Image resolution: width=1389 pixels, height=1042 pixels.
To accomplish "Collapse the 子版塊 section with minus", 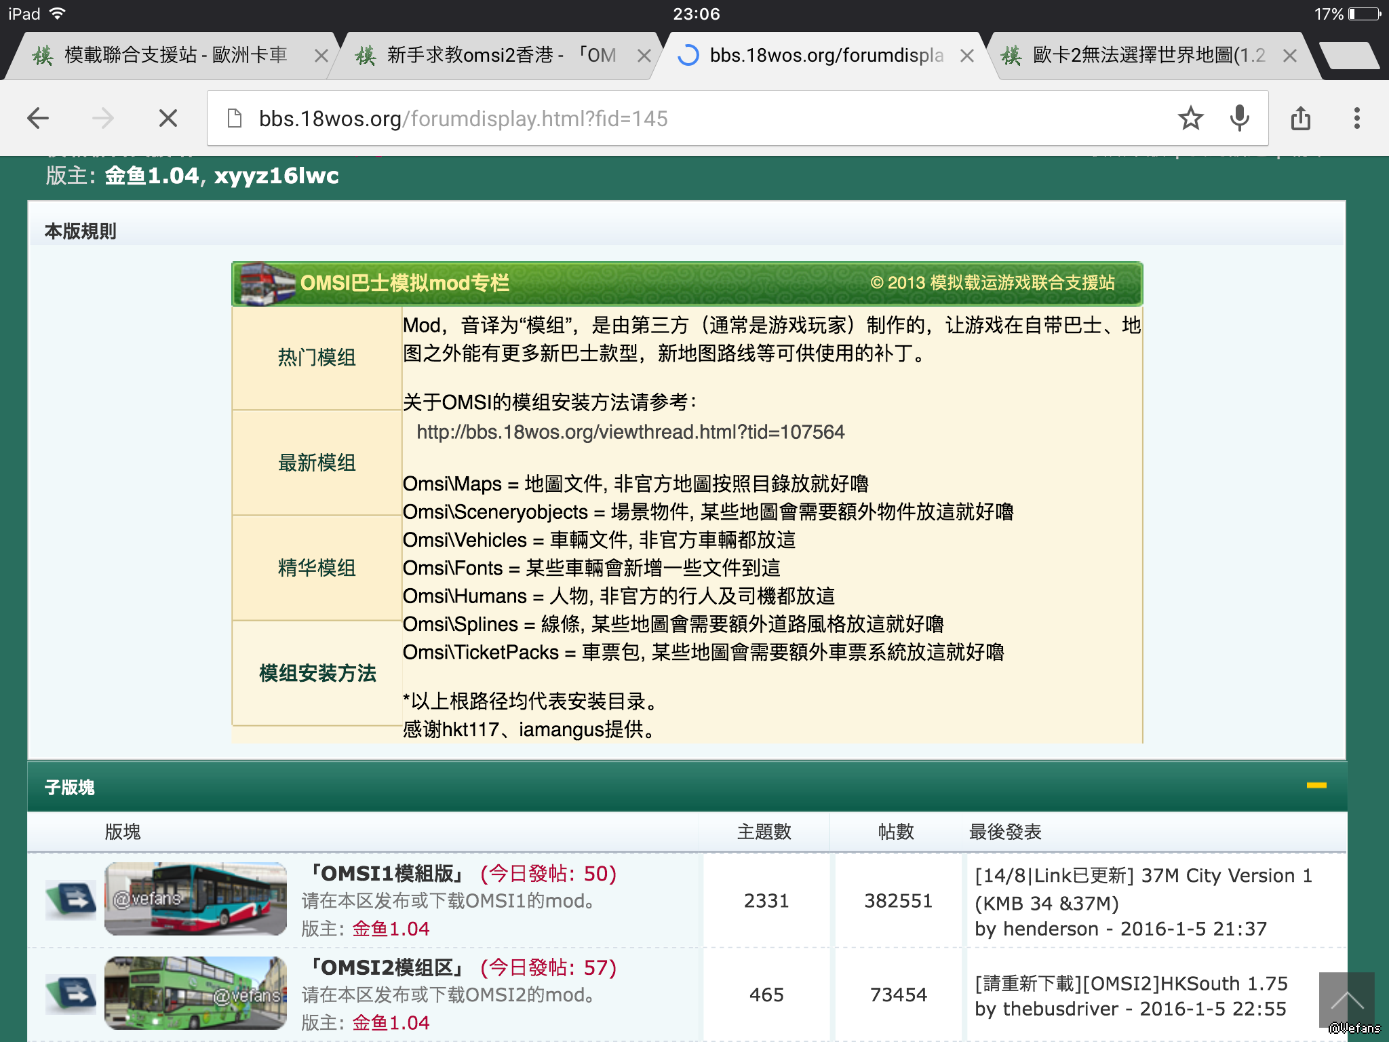I will click(x=1316, y=786).
